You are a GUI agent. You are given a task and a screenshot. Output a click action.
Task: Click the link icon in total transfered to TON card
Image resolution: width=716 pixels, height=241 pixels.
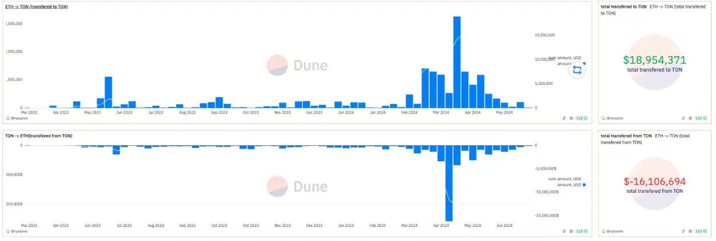click(x=684, y=118)
